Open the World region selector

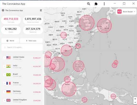point(10,41)
